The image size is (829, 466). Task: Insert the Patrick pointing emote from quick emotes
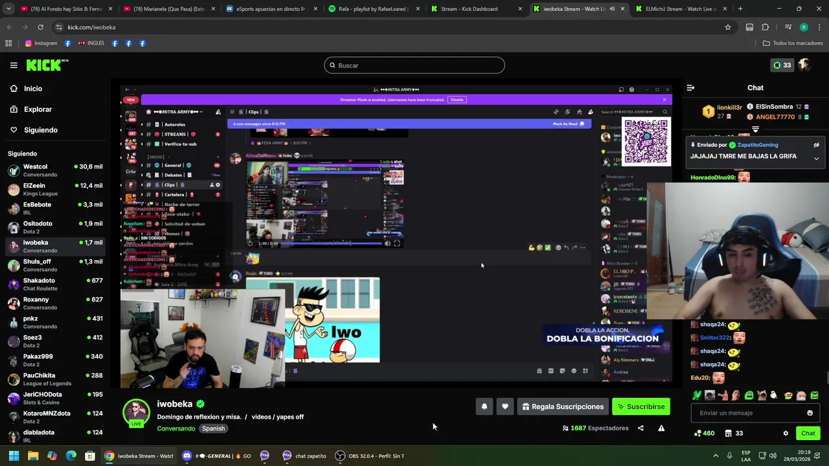click(x=723, y=395)
